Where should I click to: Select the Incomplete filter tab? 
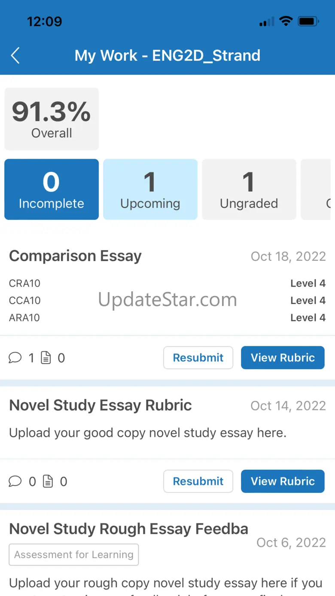tap(52, 189)
